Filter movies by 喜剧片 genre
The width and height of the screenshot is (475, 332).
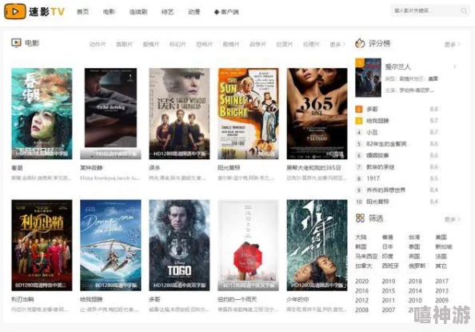point(124,44)
